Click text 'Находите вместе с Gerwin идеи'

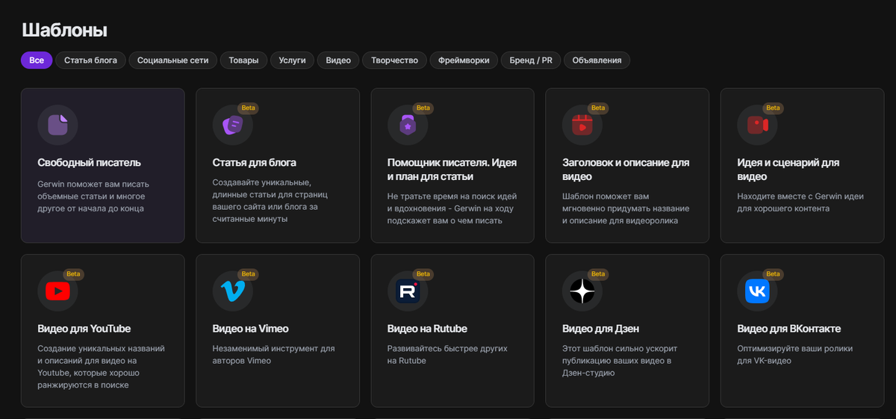[x=800, y=202]
